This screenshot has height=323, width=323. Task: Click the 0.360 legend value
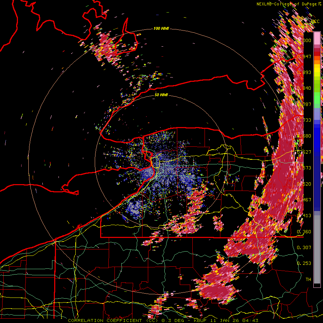304,232
